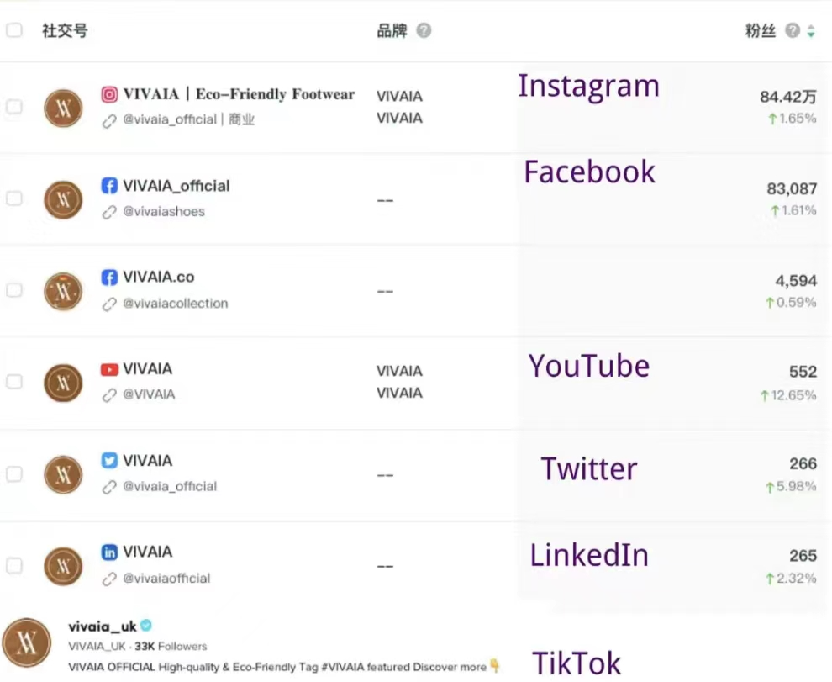Sort by followers using the 粉丝 arrows
Image resolution: width=832 pixels, height=682 pixels.
click(x=811, y=31)
